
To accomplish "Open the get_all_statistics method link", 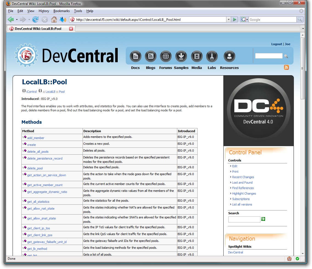I will (x=38, y=202).
